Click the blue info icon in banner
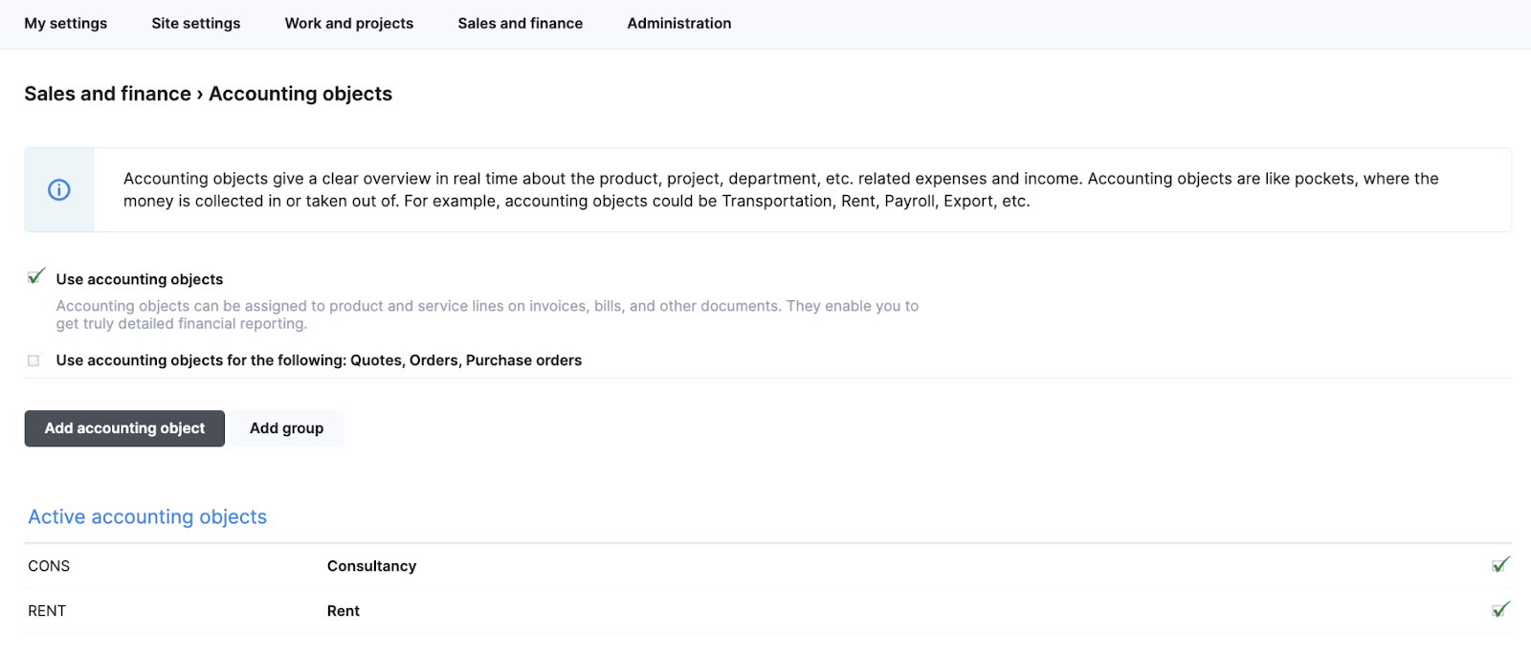This screenshot has width=1531, height=655. tap(59, 190)
